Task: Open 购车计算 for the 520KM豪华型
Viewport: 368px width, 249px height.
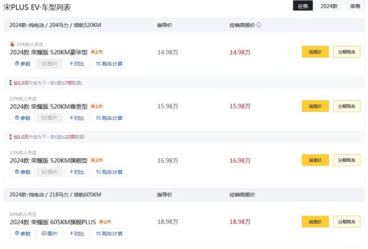Action: click(x=109, y=64)
